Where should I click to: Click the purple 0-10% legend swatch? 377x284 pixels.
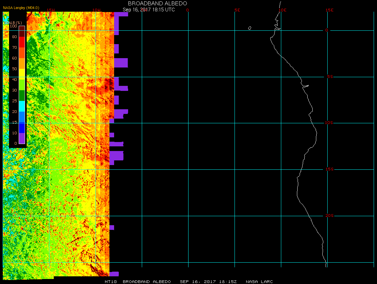click(22, 138)
